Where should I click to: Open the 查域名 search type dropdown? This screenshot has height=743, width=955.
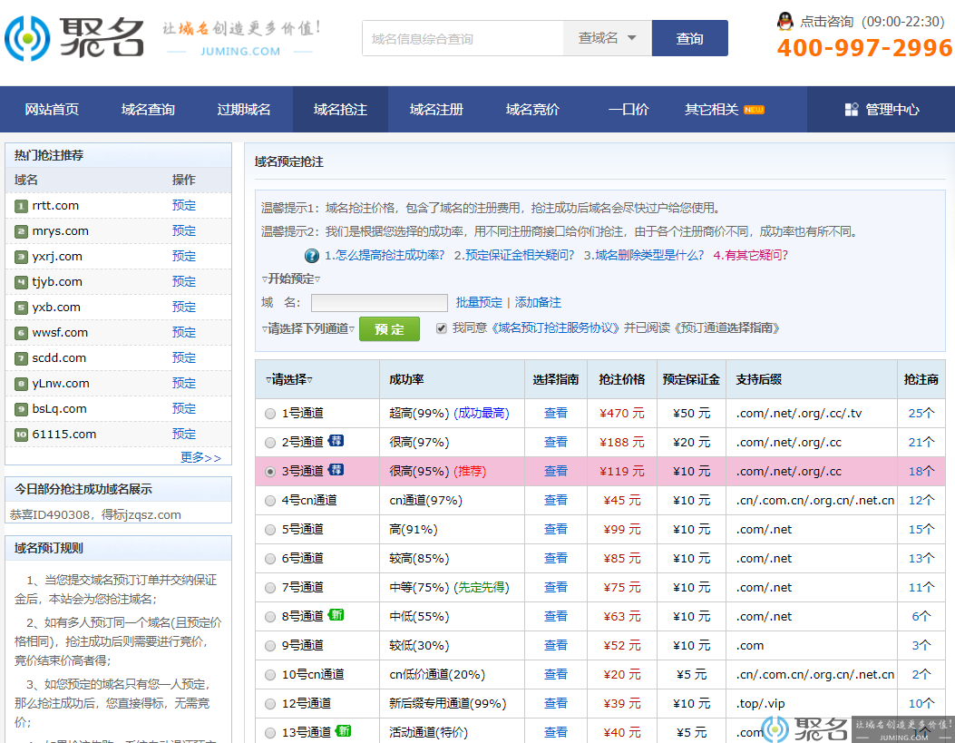[608, 38]
